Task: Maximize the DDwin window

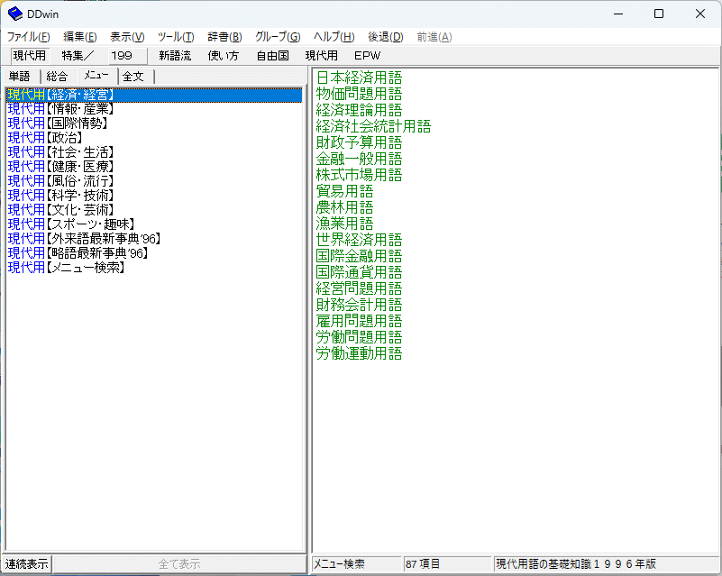Action: (659, 14)
